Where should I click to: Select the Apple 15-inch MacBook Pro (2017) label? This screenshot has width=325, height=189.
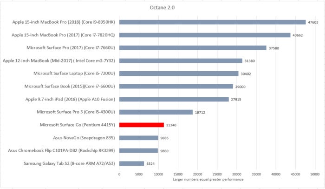click(x=63, y=35)
